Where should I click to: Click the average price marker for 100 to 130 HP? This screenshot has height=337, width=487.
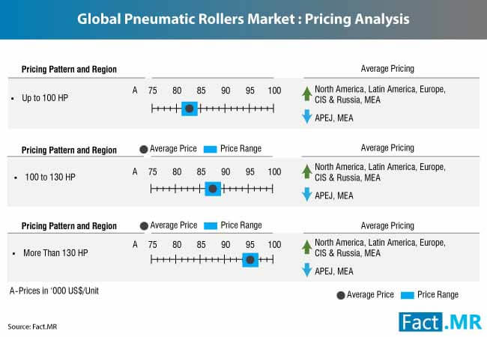[213, 189]
